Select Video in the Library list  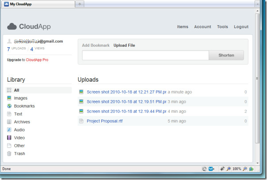pos(19,138)
